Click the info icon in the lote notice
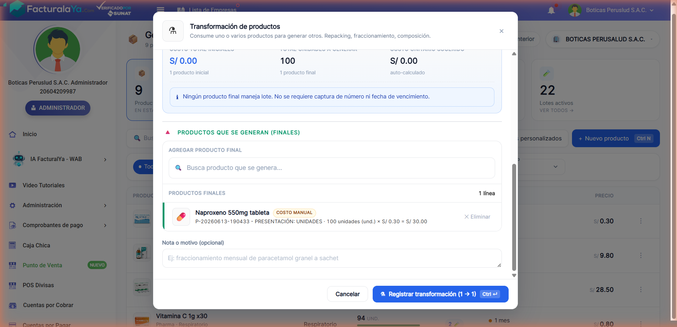 pyautogui.click(x=177, y=97)
